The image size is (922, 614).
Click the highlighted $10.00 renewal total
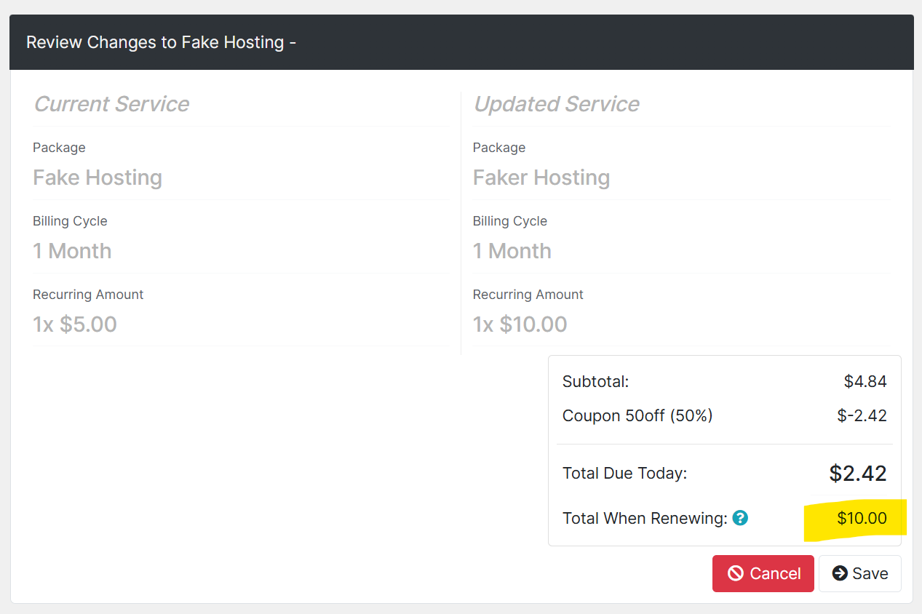point(862,519)
